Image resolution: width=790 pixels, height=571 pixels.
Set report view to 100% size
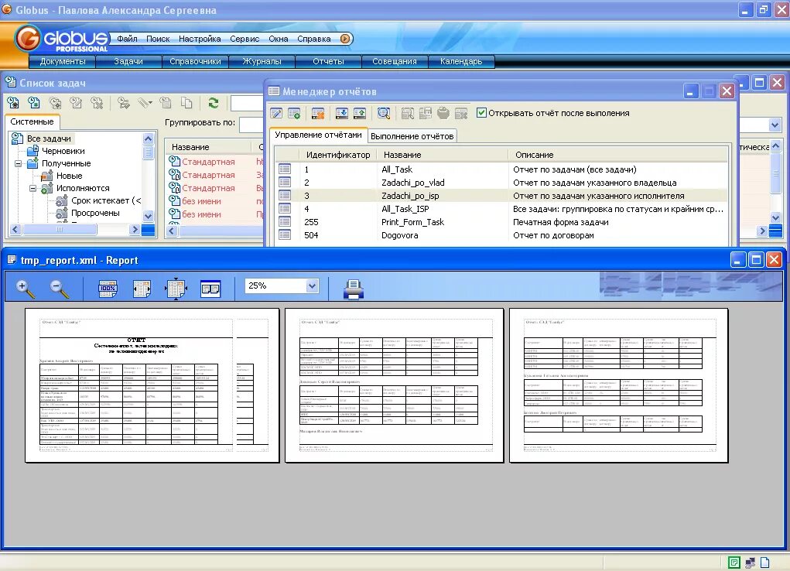point(108,289)
